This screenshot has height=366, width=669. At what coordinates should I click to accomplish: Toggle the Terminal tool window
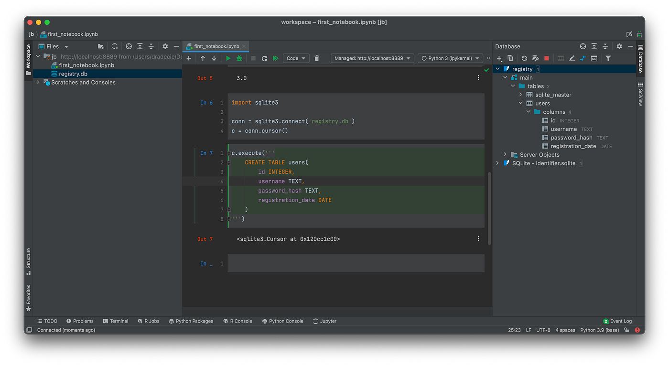(x=115, y=321)
